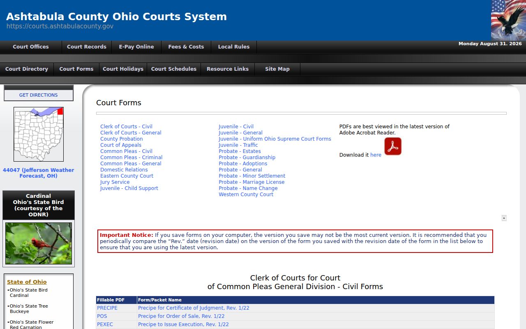
Task: Open Jefferson Weather Forecast link
Action: [x=39, y=173]
